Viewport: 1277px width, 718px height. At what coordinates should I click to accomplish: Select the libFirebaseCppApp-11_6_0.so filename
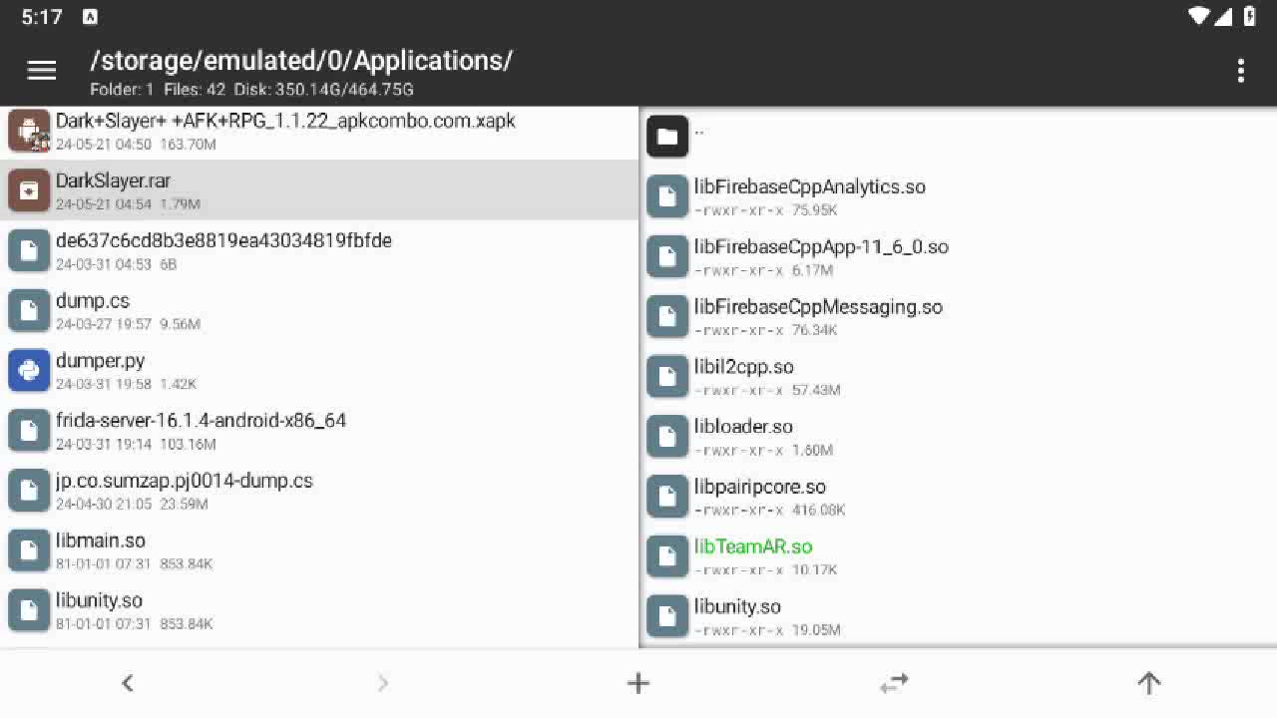click(x=821, y=246)
